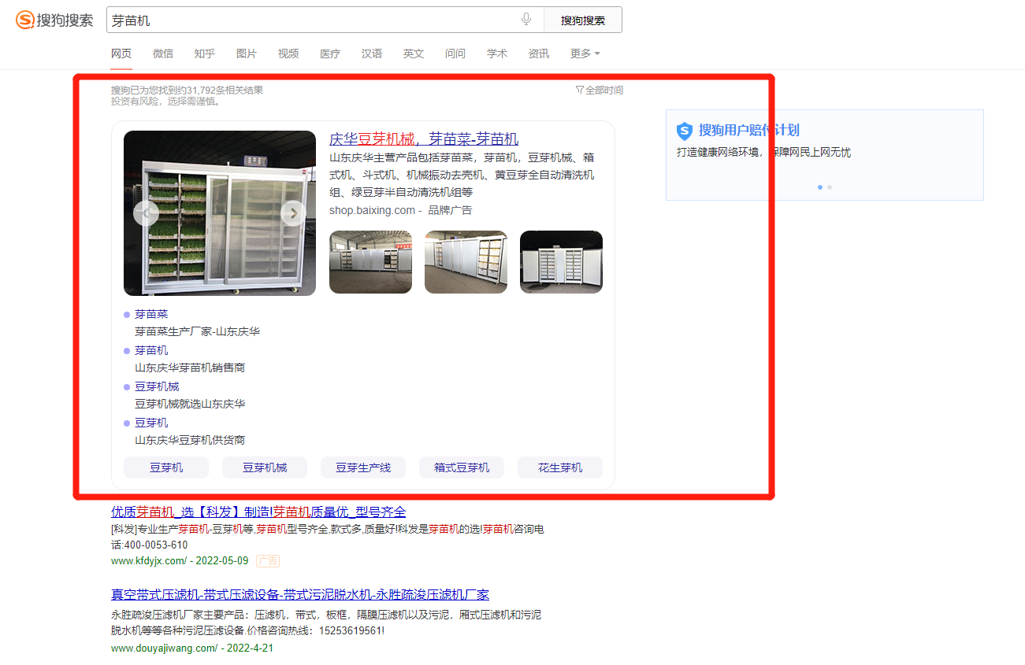Open the 问问 tab

(455, 54)
